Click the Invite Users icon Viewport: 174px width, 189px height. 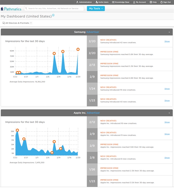[x=97, y=2]
